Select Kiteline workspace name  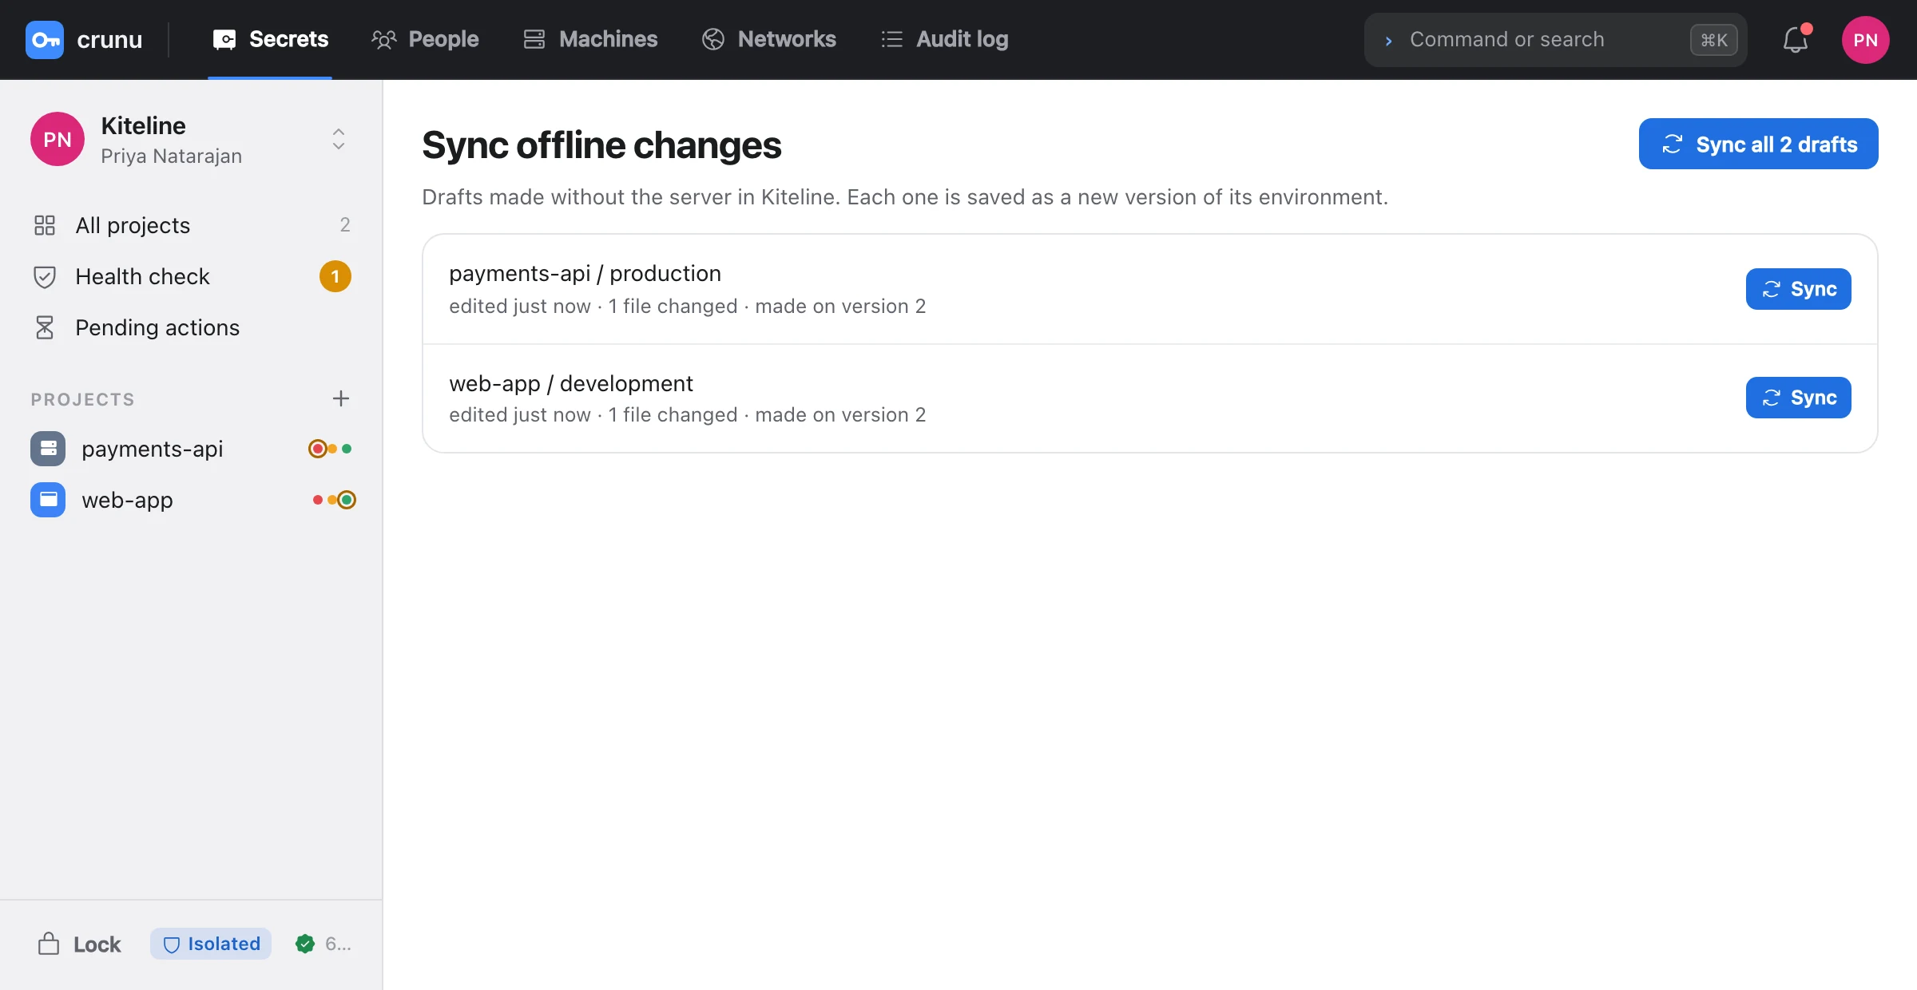point(144,125)
